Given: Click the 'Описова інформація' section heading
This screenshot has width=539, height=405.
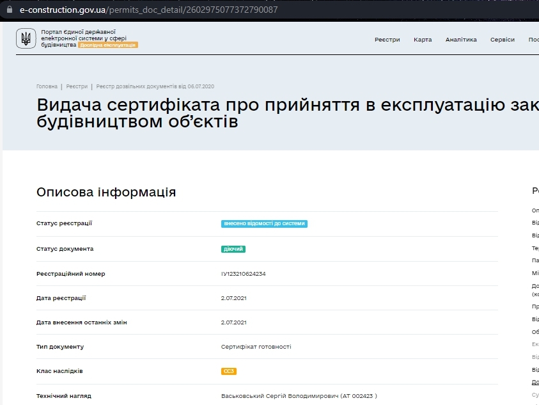Looking at the screenshot, I should pyautogui.click(x=106, y=192).
